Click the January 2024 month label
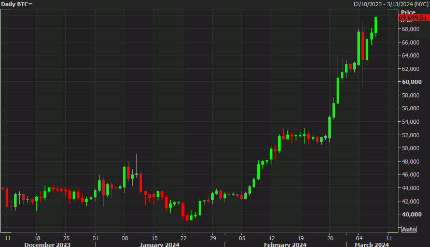 coord(159,244)
